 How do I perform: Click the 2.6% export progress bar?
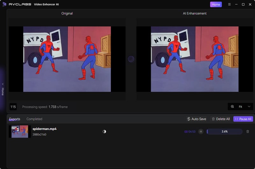pyautogui.click(x=224, y=131)
